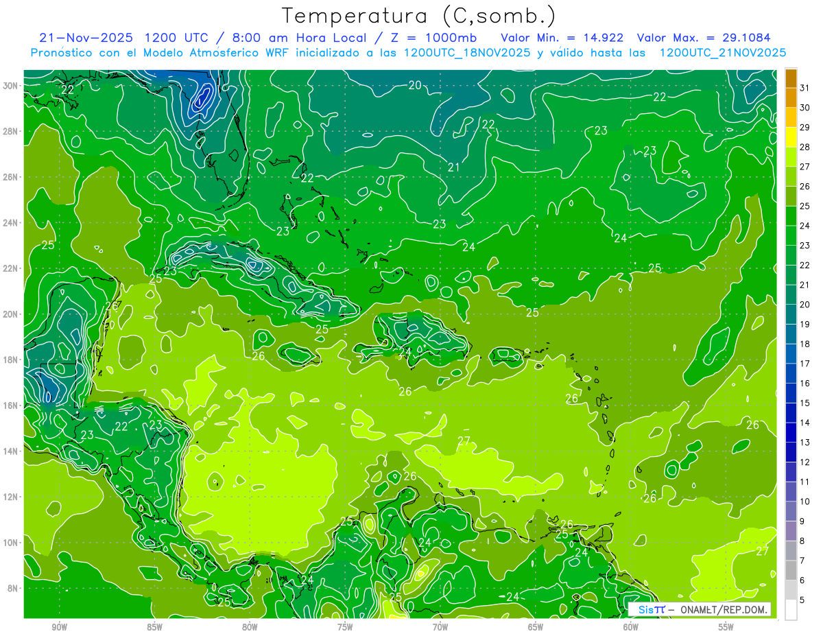Pick the white swatch below 5 on scale
This screenshot has height=636, width=823.
[x=791, y=610]
